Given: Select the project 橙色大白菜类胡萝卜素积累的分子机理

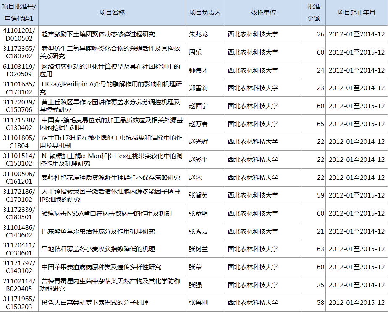Looking at the screenshot, I should 95,303.
